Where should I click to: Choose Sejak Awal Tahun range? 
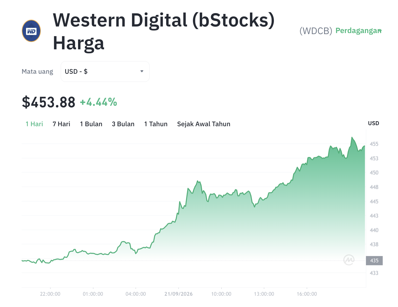point(204,124)
